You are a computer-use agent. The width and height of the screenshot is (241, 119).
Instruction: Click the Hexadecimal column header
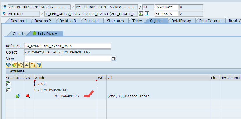coord(230,78)
